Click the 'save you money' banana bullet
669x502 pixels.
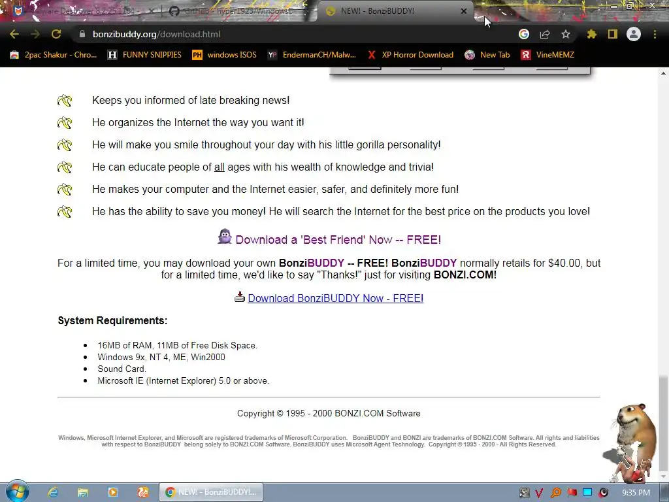[x=65, y=211]
